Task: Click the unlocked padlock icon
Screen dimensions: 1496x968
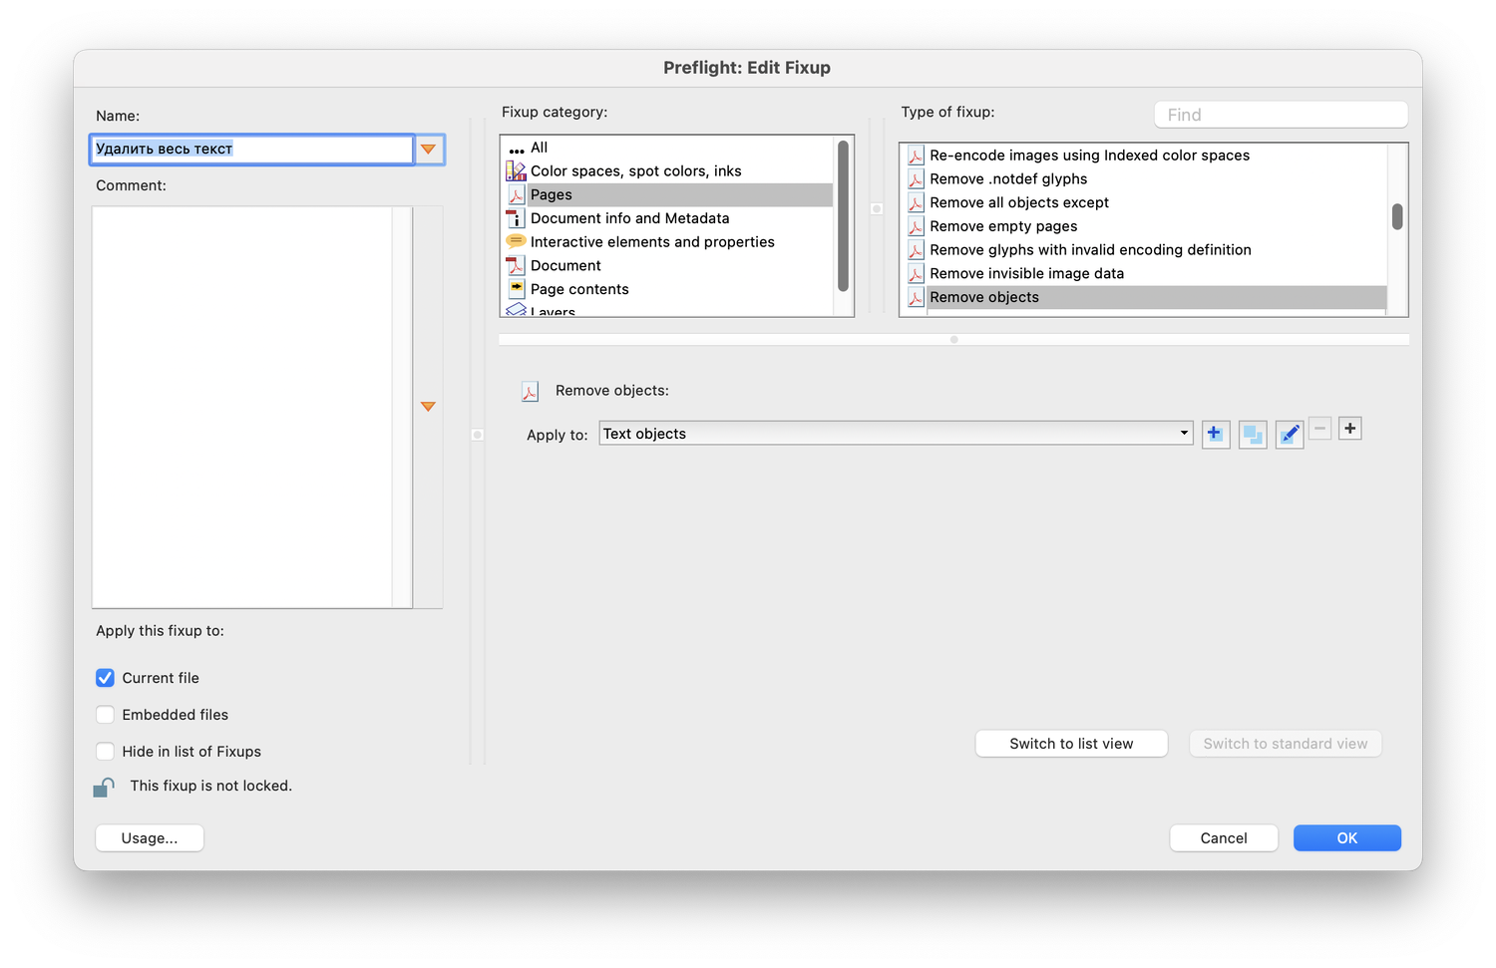Action: click(104, 787)
